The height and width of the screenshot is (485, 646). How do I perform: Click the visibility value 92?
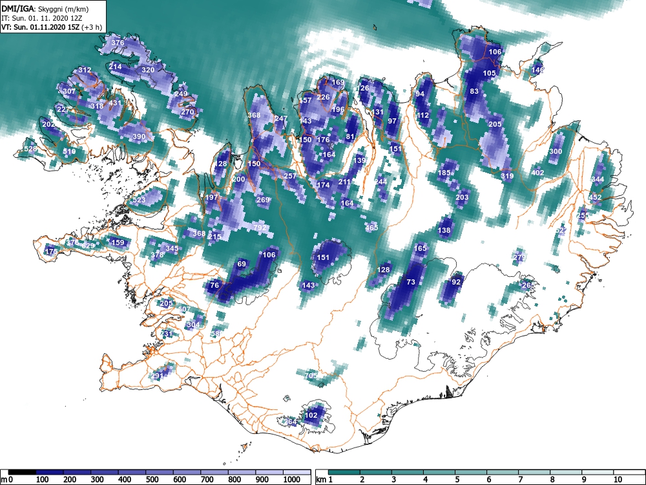pyautogui.click(x=456, y=282)
